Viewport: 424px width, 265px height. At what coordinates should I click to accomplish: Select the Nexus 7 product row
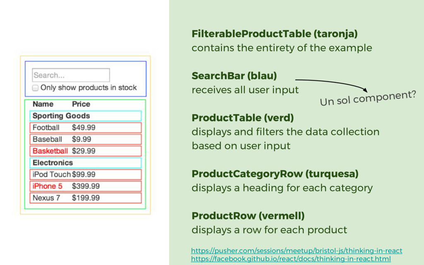pos(85,198)
